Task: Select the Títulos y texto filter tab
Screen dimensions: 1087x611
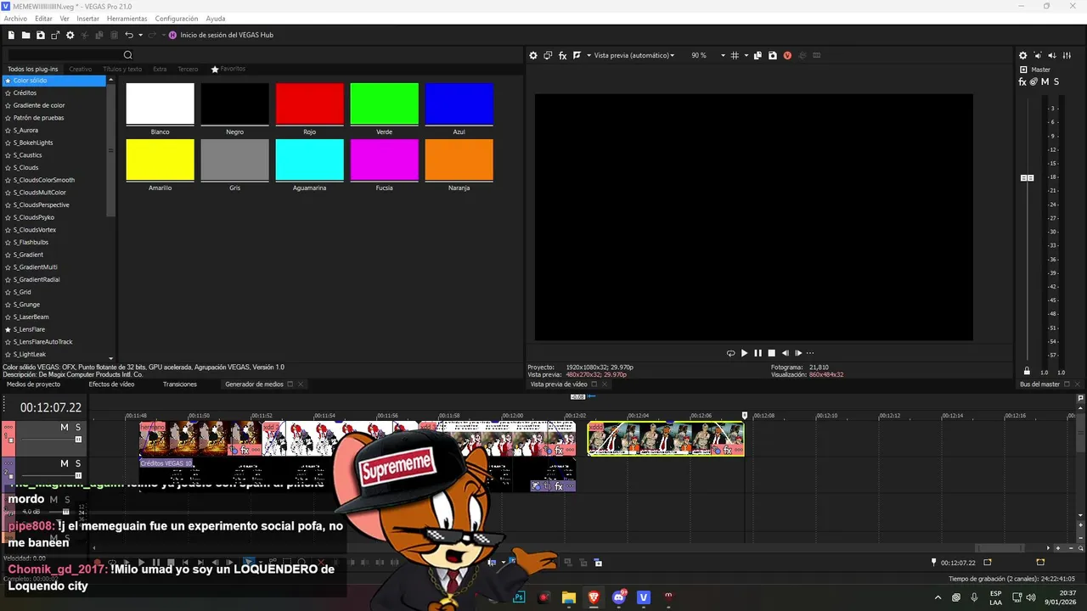Action: [122, 69]
